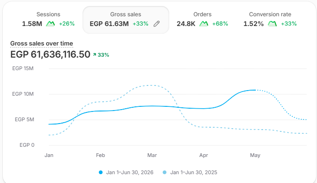Click the EGP 0 axis label

27,145
